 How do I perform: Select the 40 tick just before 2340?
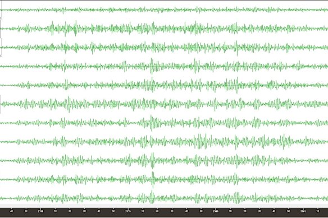tap(186, 211)
